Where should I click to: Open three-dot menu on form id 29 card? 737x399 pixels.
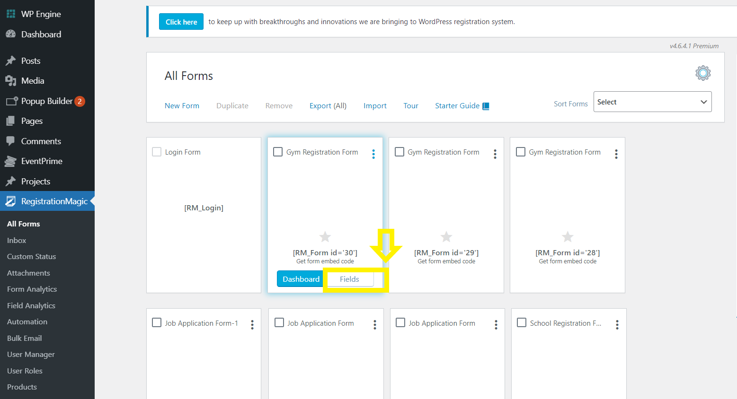click(495, 154)
